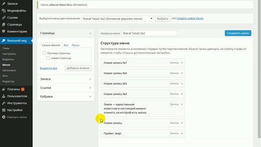Open the Плагины update count badge

coord(23,89)
